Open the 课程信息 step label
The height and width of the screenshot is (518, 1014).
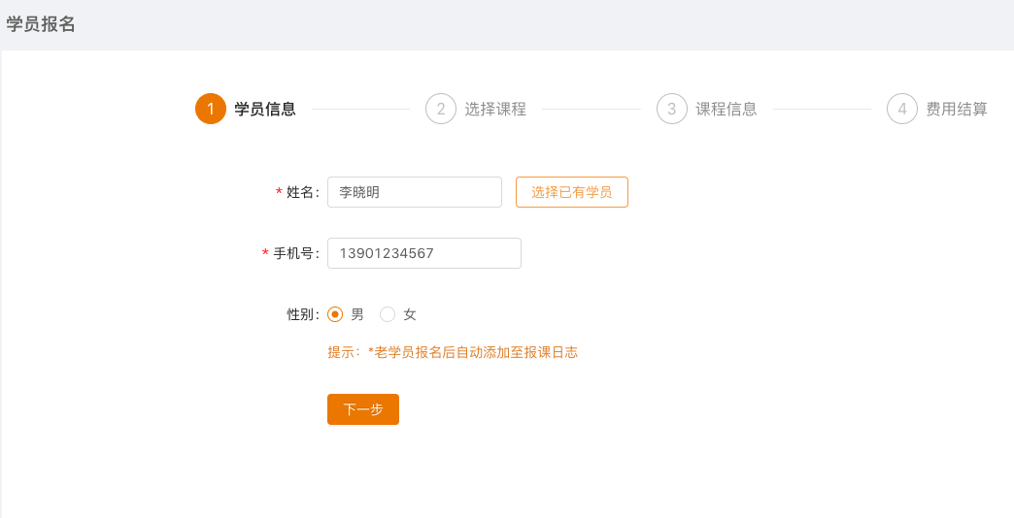(x=727, y=109)
